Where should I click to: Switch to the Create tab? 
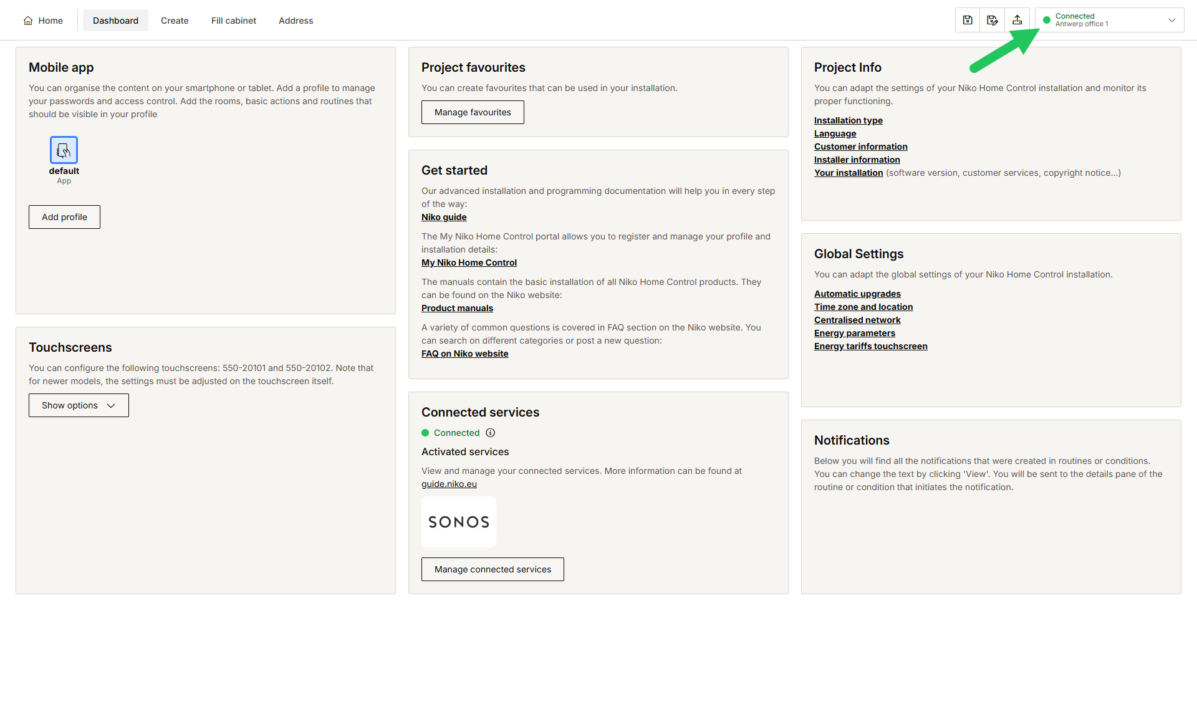[x=175, y=21]
